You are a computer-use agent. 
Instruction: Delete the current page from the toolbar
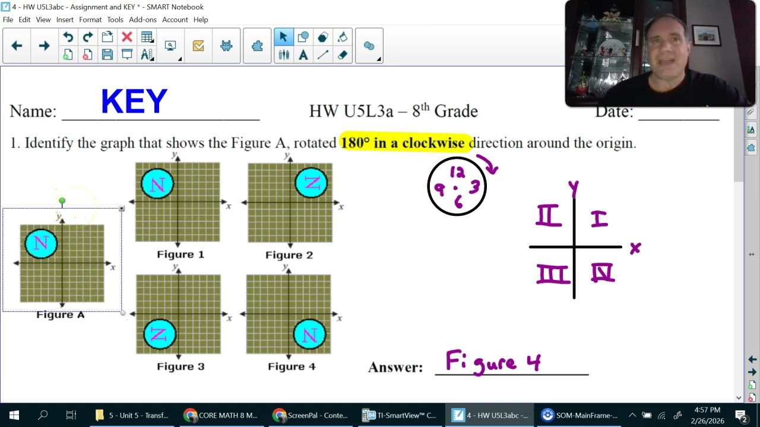[x=87, y=55]
